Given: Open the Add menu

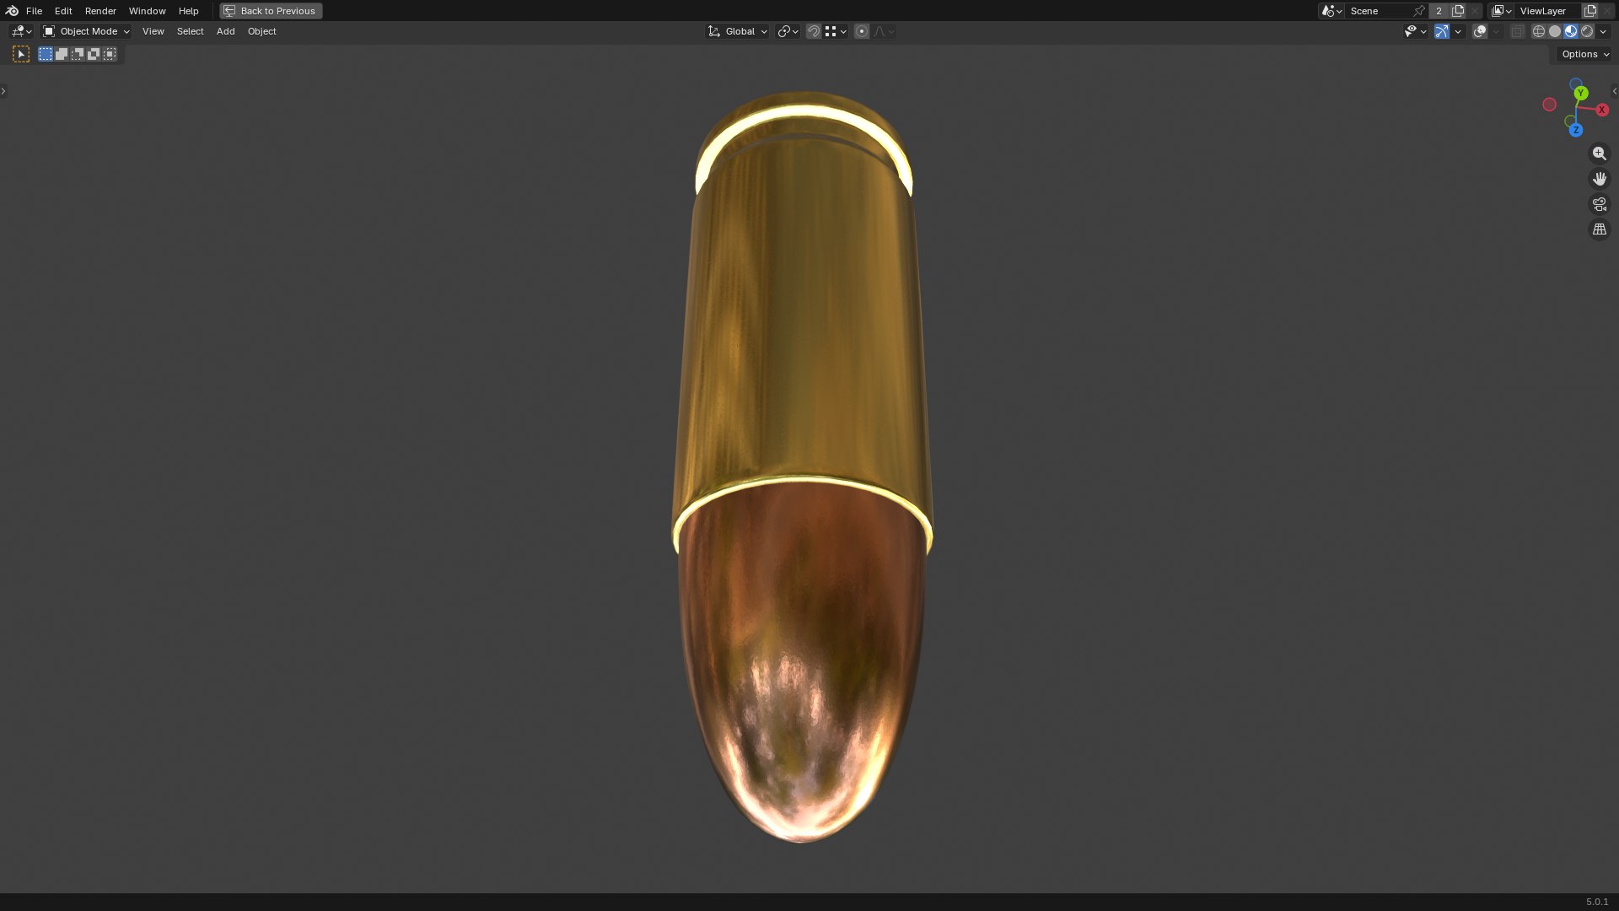Looking at the screenshot, I should [225, 31].
